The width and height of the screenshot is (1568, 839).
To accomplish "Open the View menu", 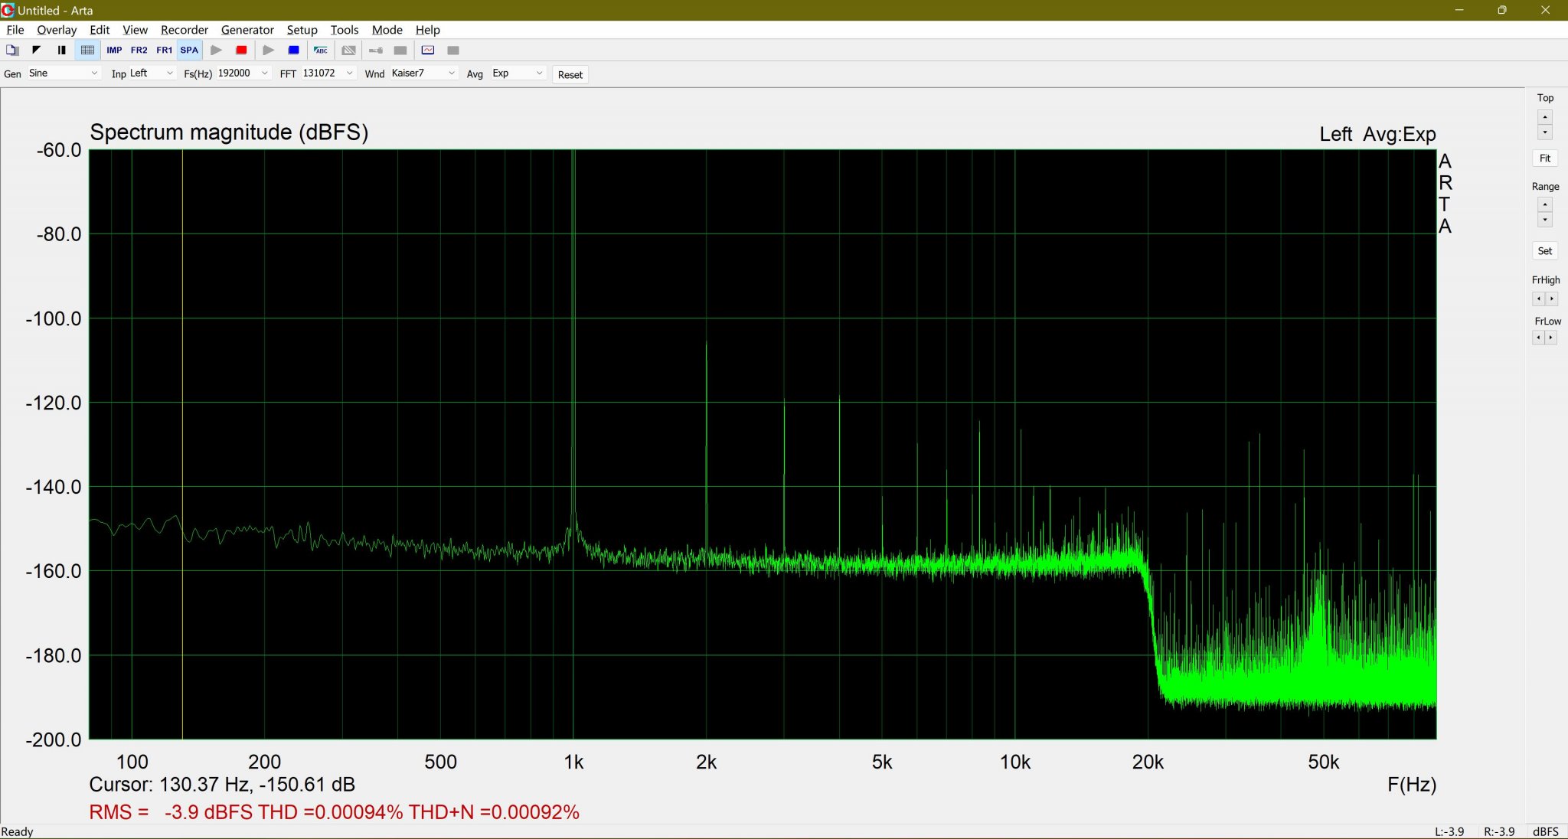I will click(135, 30).
